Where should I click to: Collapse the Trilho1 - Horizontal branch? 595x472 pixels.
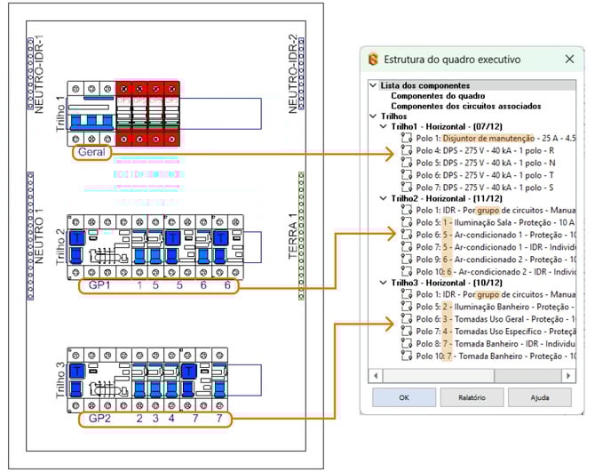(x=383, y=127)
